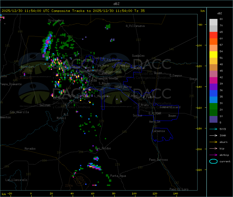This screenshot has height=197, width=233.
Task: Click the '-160' tick on the right km axis
Action: [x=200, y=108]
